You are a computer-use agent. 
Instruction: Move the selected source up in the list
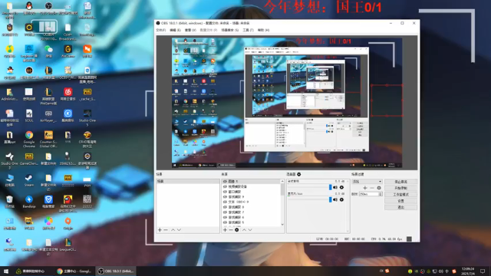[244, 230]
